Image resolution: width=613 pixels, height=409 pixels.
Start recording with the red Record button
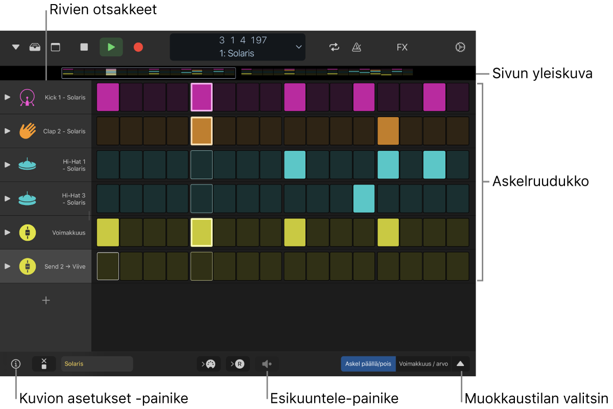pos(138,47)
